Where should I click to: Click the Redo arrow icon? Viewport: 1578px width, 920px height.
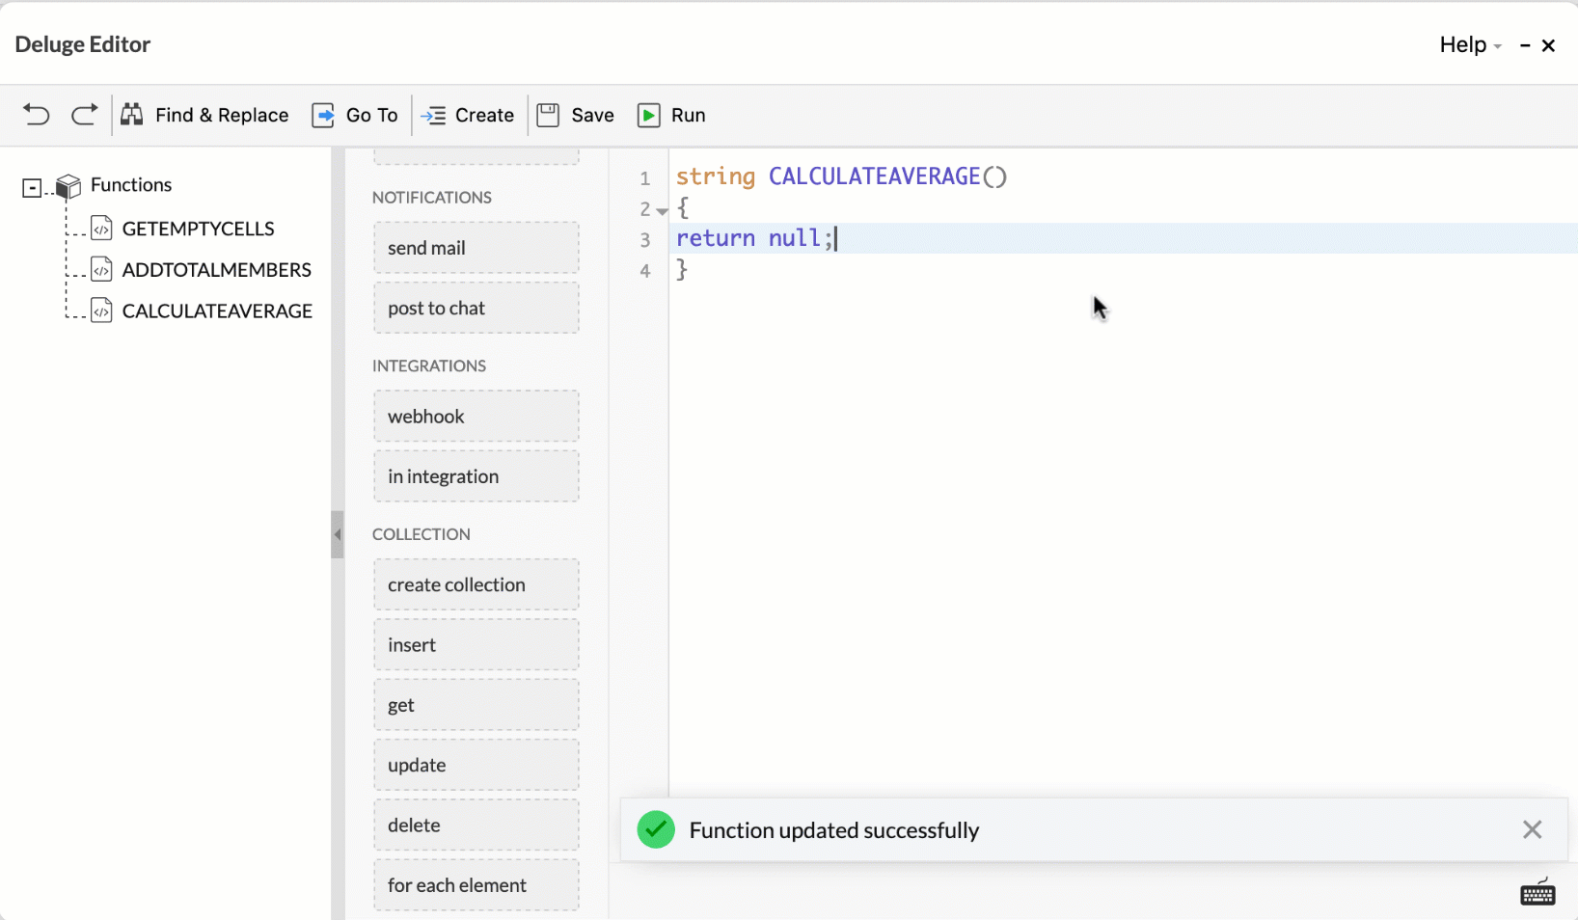coord(85,115)
